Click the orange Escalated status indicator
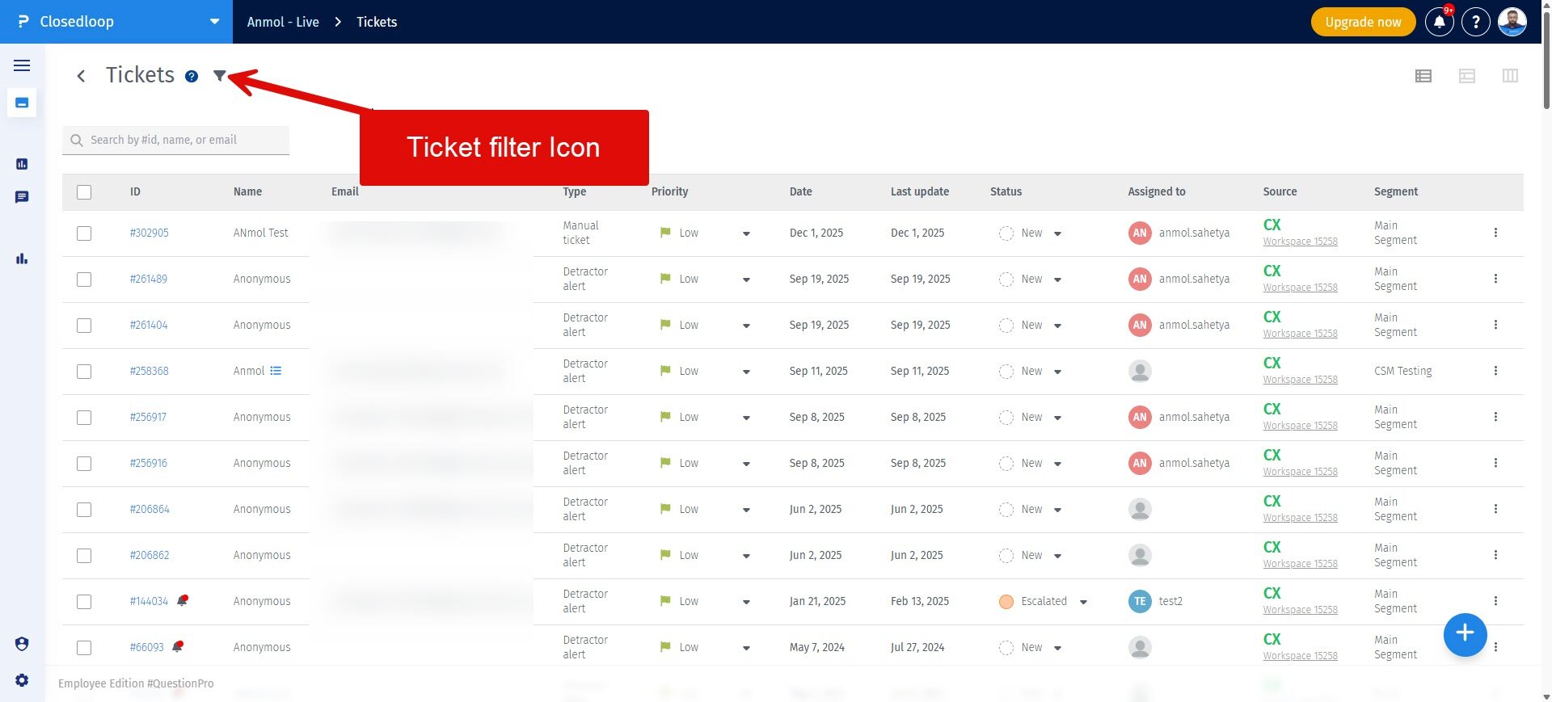The image size is (1552, 702). 1006,601
